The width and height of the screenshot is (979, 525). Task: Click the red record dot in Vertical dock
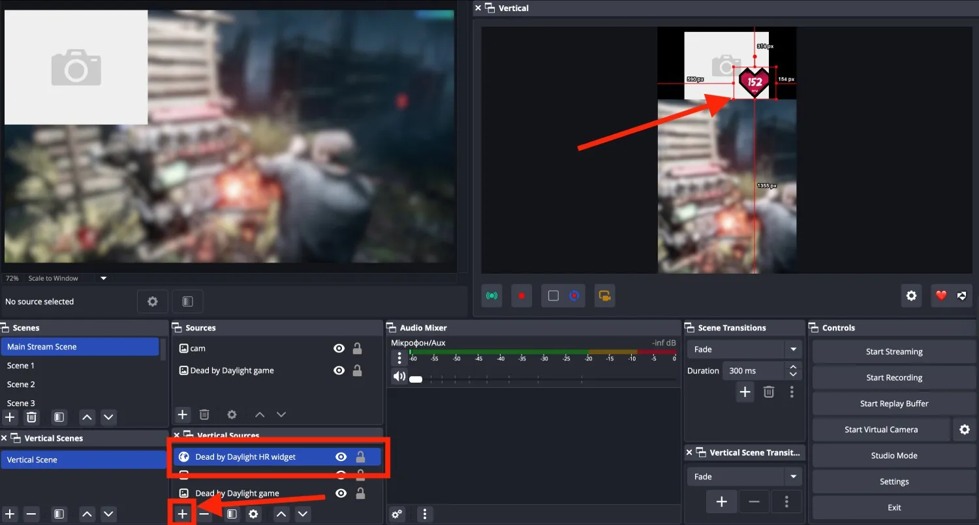pyautogui.click(x=521, y=296)
